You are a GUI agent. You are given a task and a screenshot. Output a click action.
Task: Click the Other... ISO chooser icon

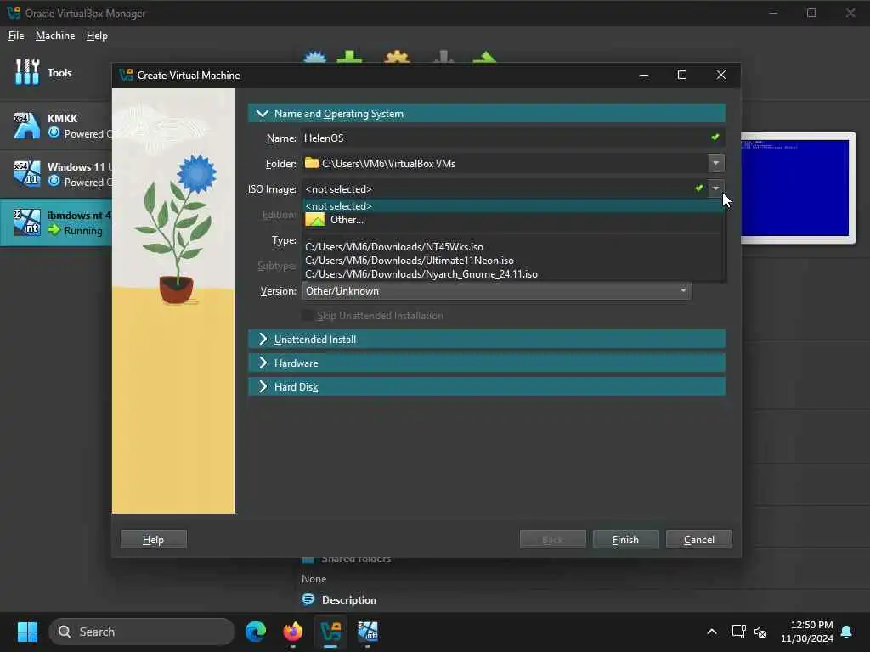315,220
